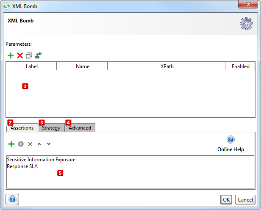Click the help button at bottom left
Image resolution: width=261 pixels, height=210 pixels.
[x=12, y=199]
